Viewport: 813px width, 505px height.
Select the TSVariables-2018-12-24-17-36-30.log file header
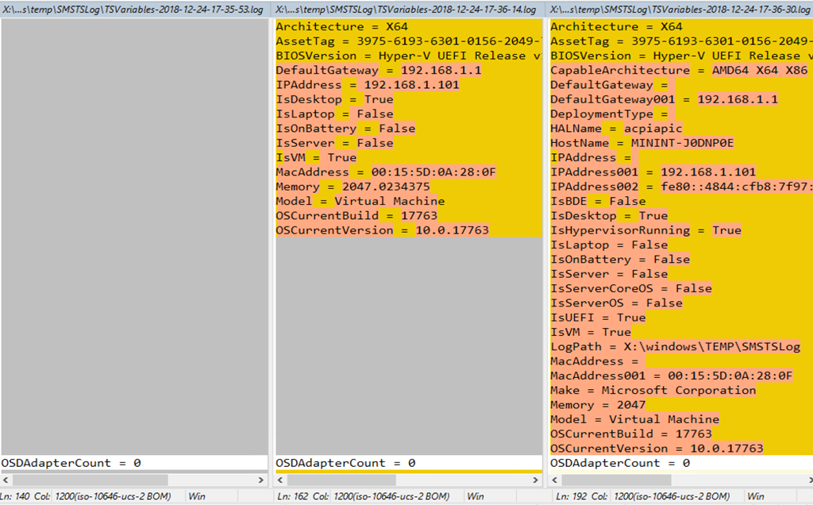[681, 9]
